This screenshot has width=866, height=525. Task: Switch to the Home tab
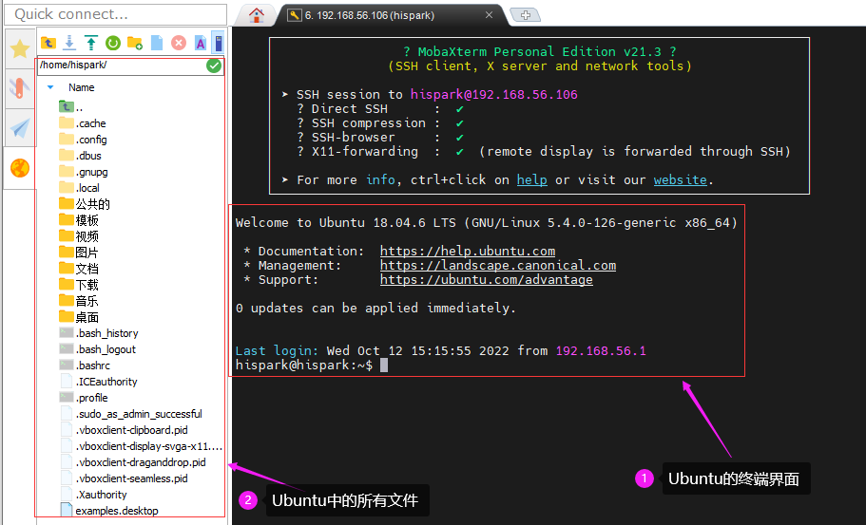pos(256,15)
